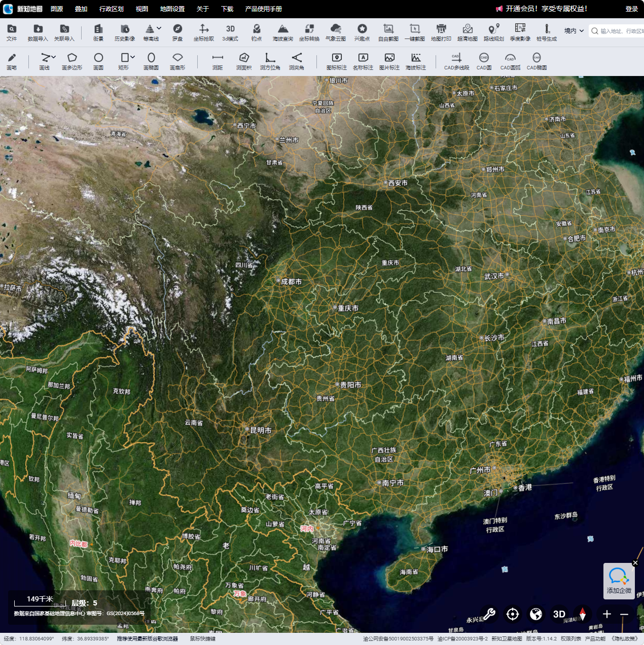The image size is (644, 645).
Task: Activate the 坐标拾取 coordinate picker
Action: click(204, 32)
